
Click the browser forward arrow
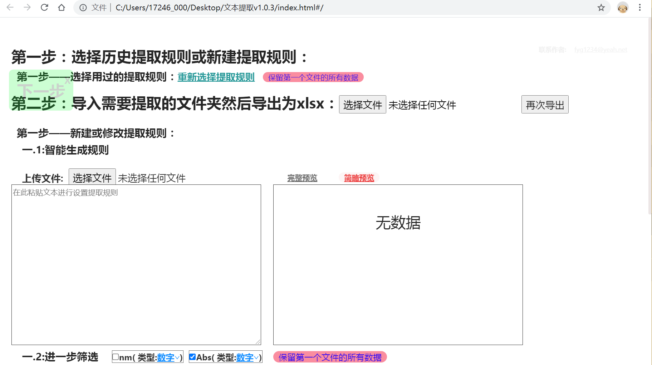(27, 7)
